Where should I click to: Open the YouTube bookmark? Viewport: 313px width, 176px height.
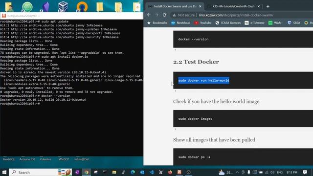click(203, 23)
